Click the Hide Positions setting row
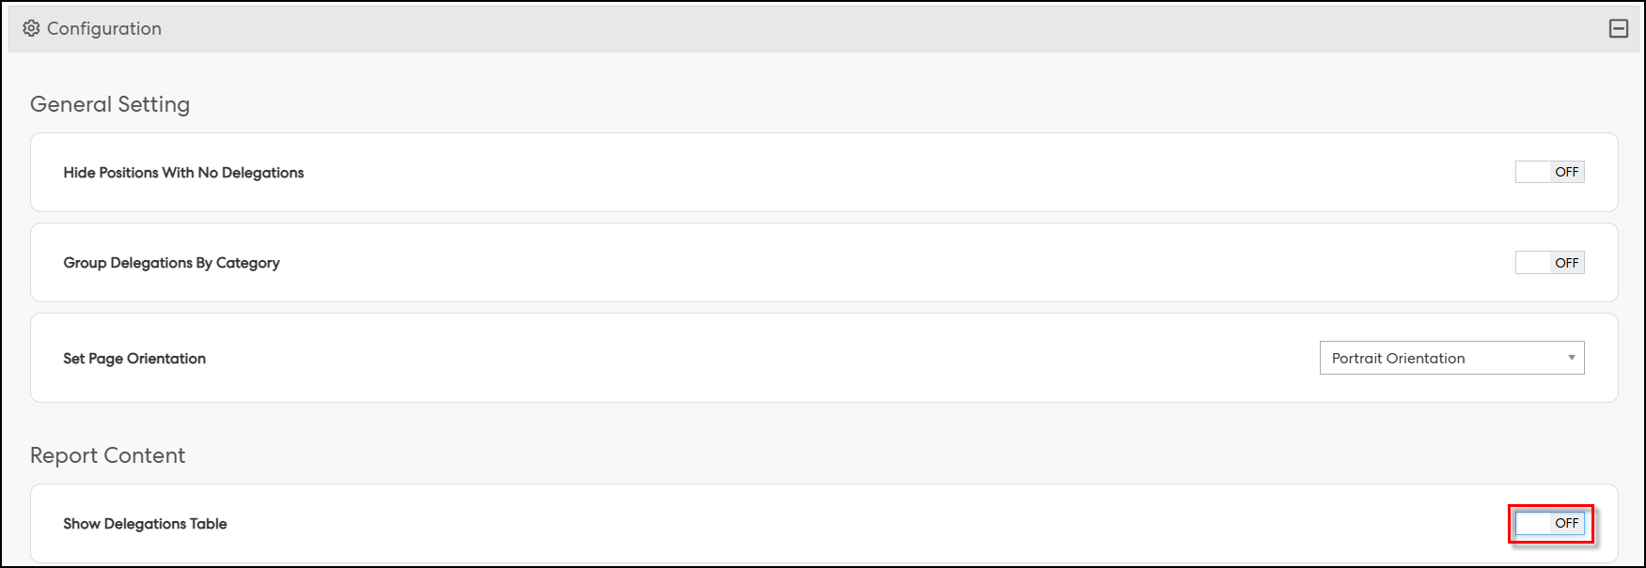Image resolution: width=1646 pixels, height=568 pixels. 824,172
